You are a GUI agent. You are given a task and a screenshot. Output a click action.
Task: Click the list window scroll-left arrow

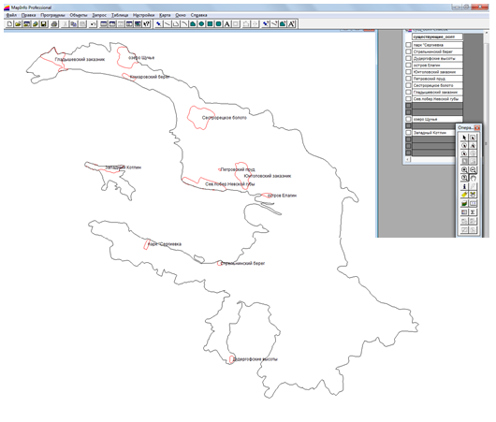tap(408, 159)
